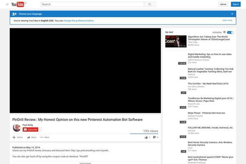Open 'FOLLOW ME AROUND, Vorabi, Karneval' video

click(210, 128)
